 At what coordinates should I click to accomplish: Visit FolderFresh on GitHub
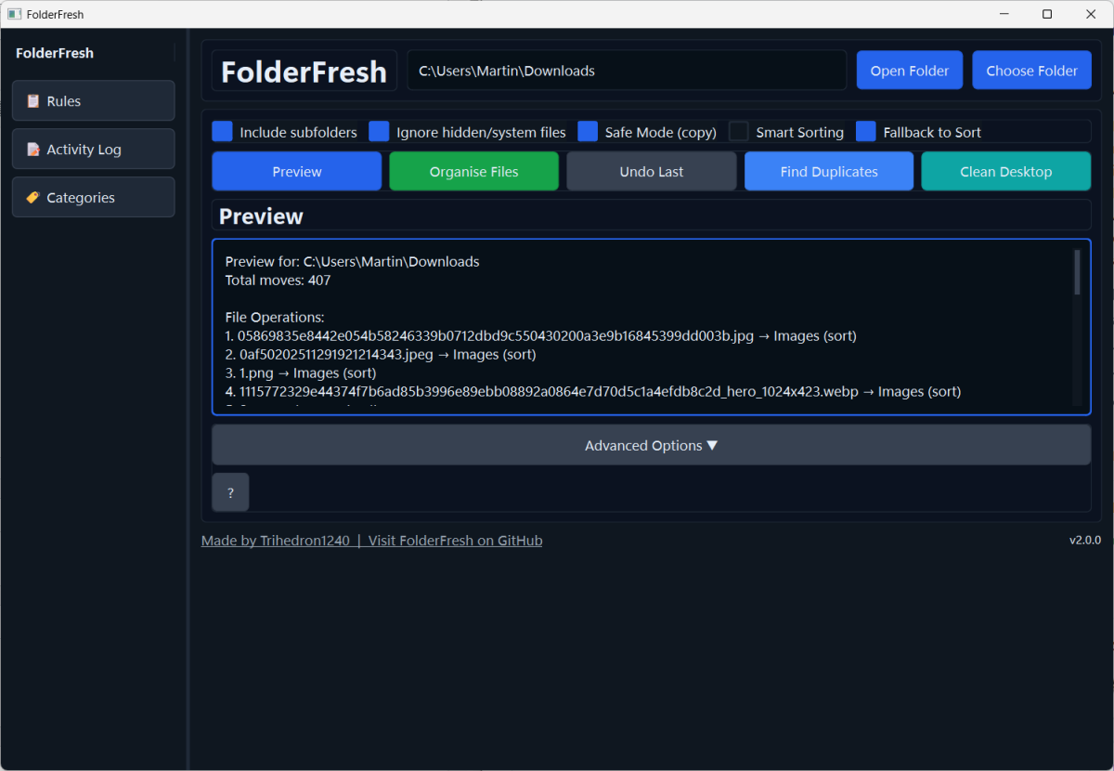point(454,540)
